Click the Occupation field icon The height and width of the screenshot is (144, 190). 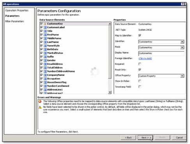point(45,78)
